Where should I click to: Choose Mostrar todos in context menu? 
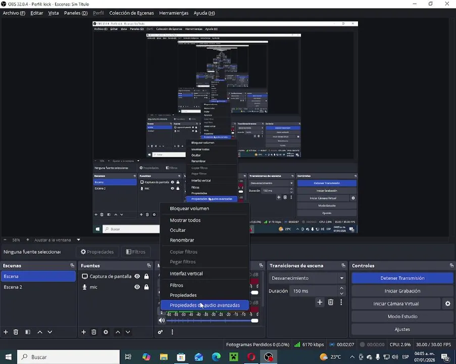205,220
